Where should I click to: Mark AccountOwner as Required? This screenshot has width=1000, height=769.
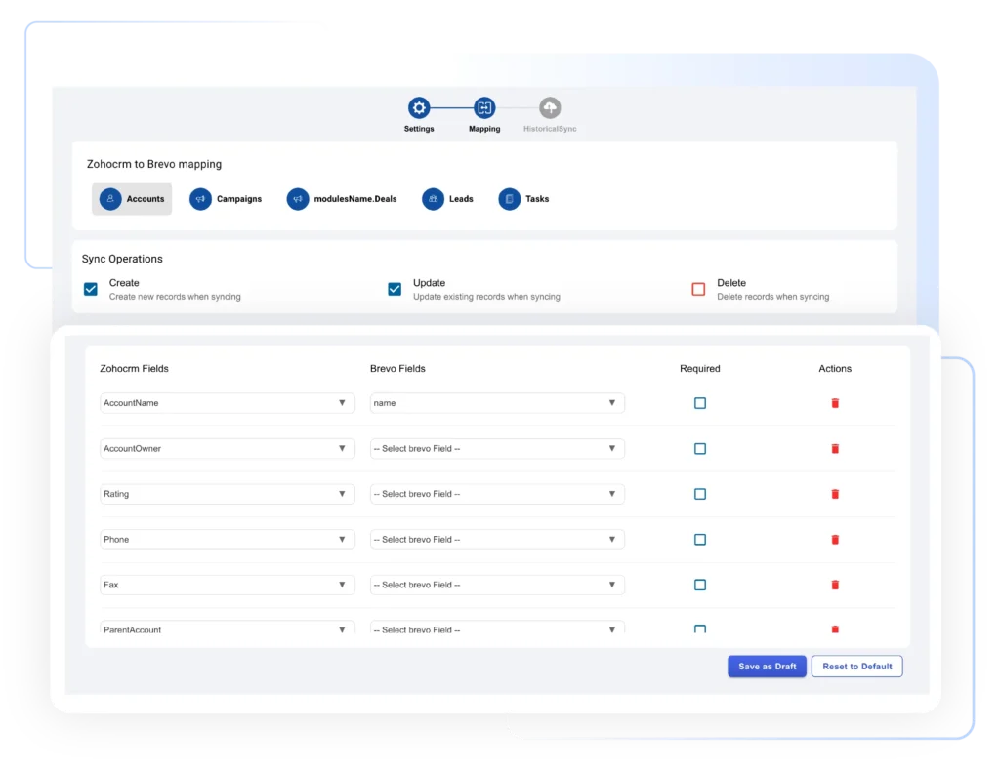tap(699, 448)
